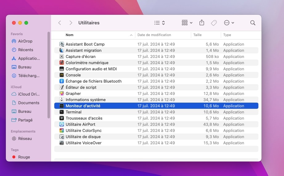Click the Capture d'écran app icon
This screenshot has width=284, height=176.
(x=62, y=56)
